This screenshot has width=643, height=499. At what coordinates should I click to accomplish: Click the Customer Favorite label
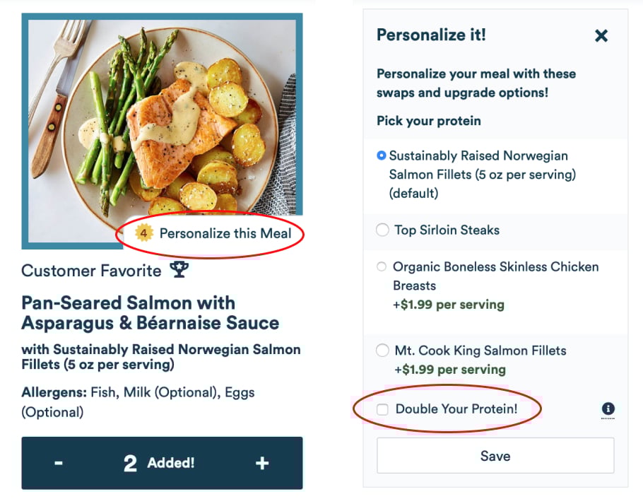coord(92,271)
